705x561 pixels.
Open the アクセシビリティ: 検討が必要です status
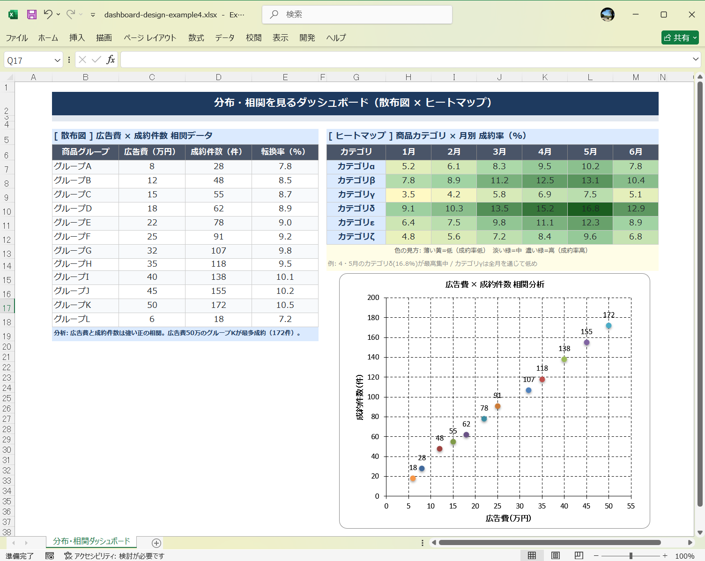(x=114, y=556)
